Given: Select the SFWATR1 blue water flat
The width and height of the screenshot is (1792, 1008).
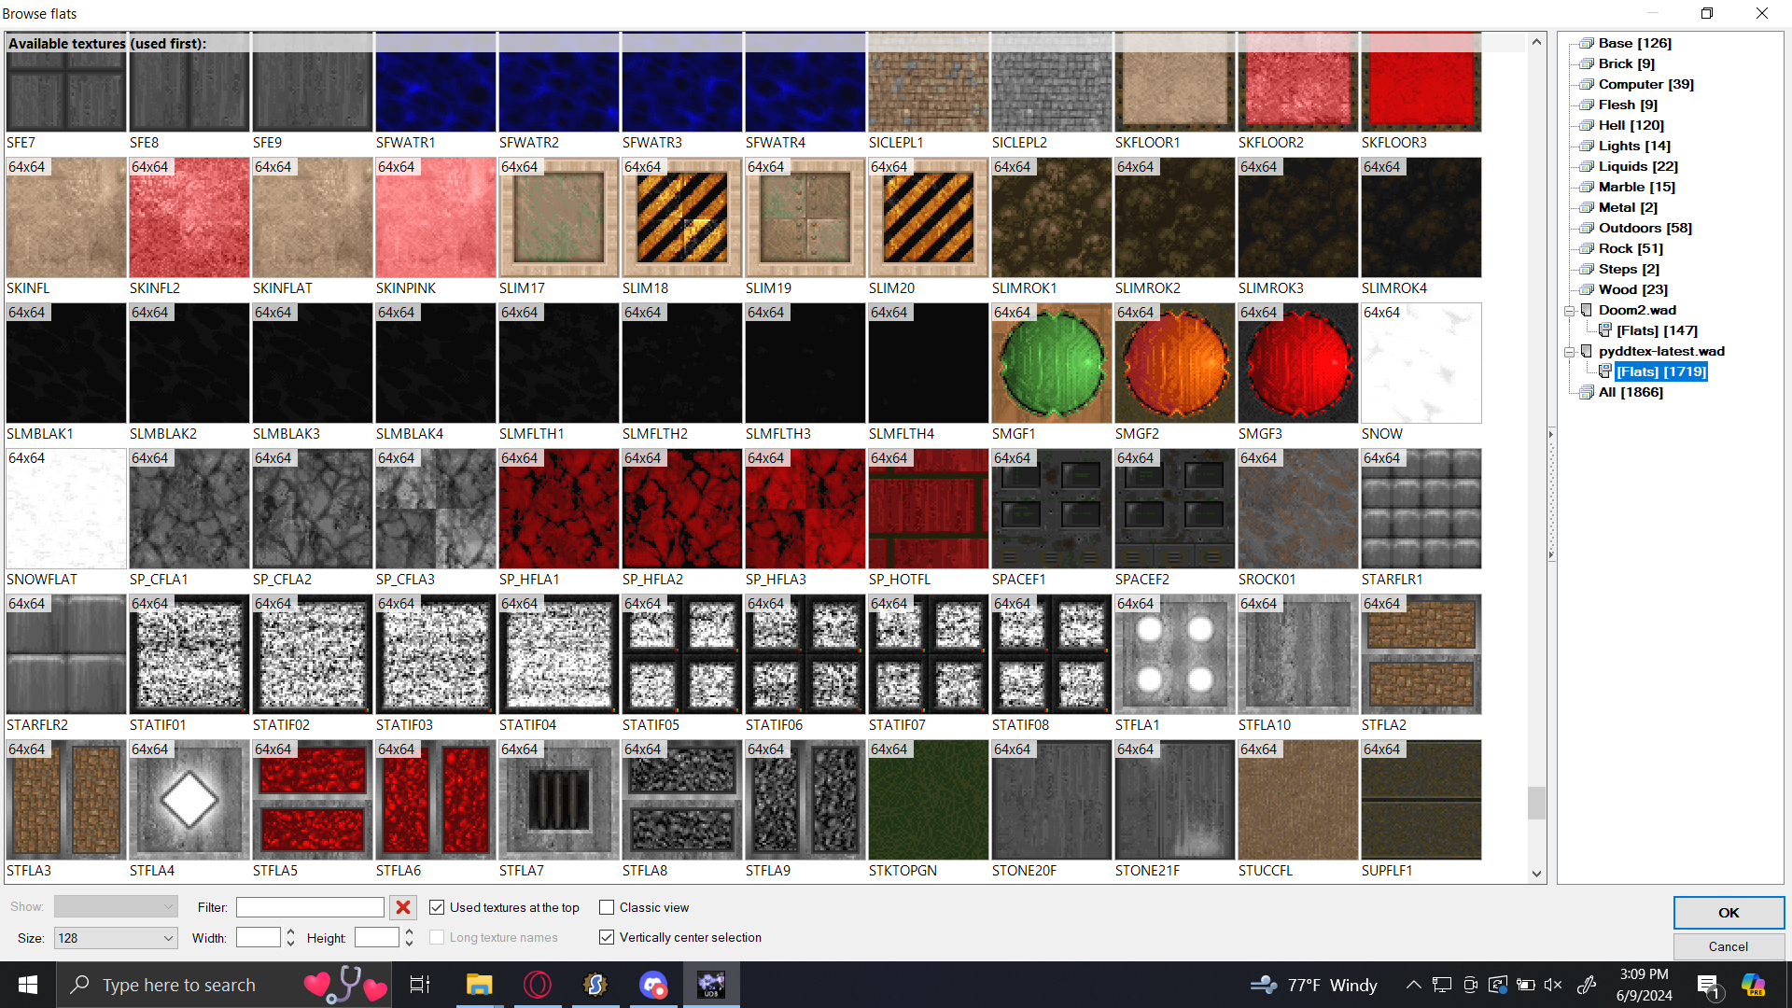Looking at the screenshot, I should 435,84.
